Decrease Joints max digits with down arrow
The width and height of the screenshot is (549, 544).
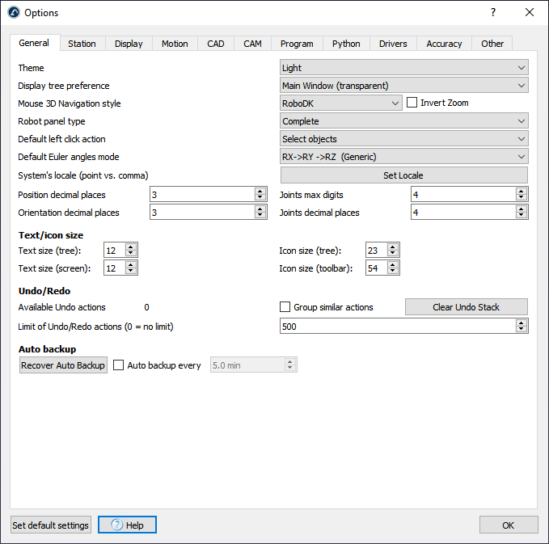click(x=522, y=198)
